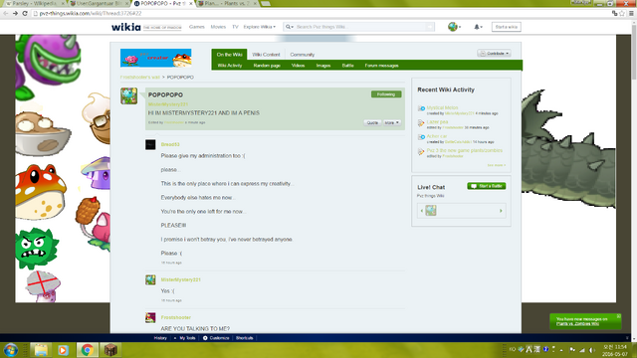
Task: Click the page vertical scrollbar
Action: [633, 179]
